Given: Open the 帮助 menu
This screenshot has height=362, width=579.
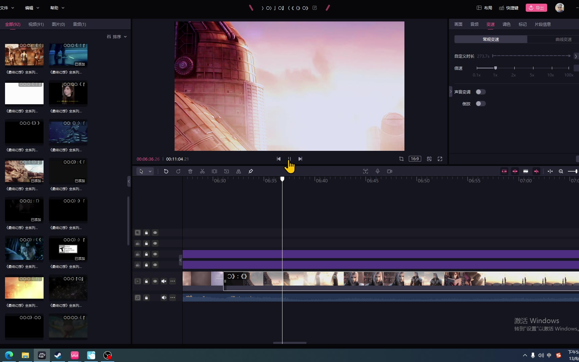Looking at the screenshot, I should pyautogui.click(x=57, y=8).
